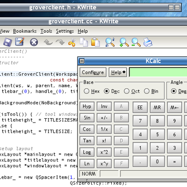Click the M+- memory button

point(174,108)
